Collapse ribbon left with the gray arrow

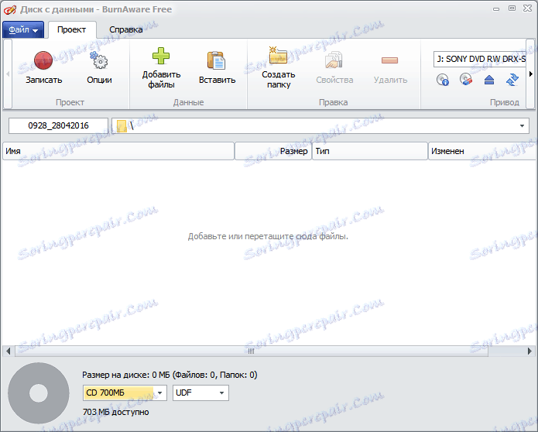coord(8,74)
